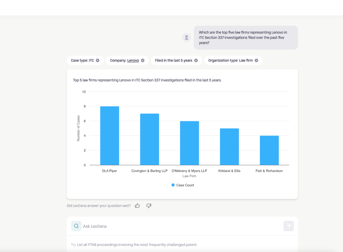Open the underlined Lenovo company link
The width and height of the screenshot is (343, 252).
tap(133, 60)
